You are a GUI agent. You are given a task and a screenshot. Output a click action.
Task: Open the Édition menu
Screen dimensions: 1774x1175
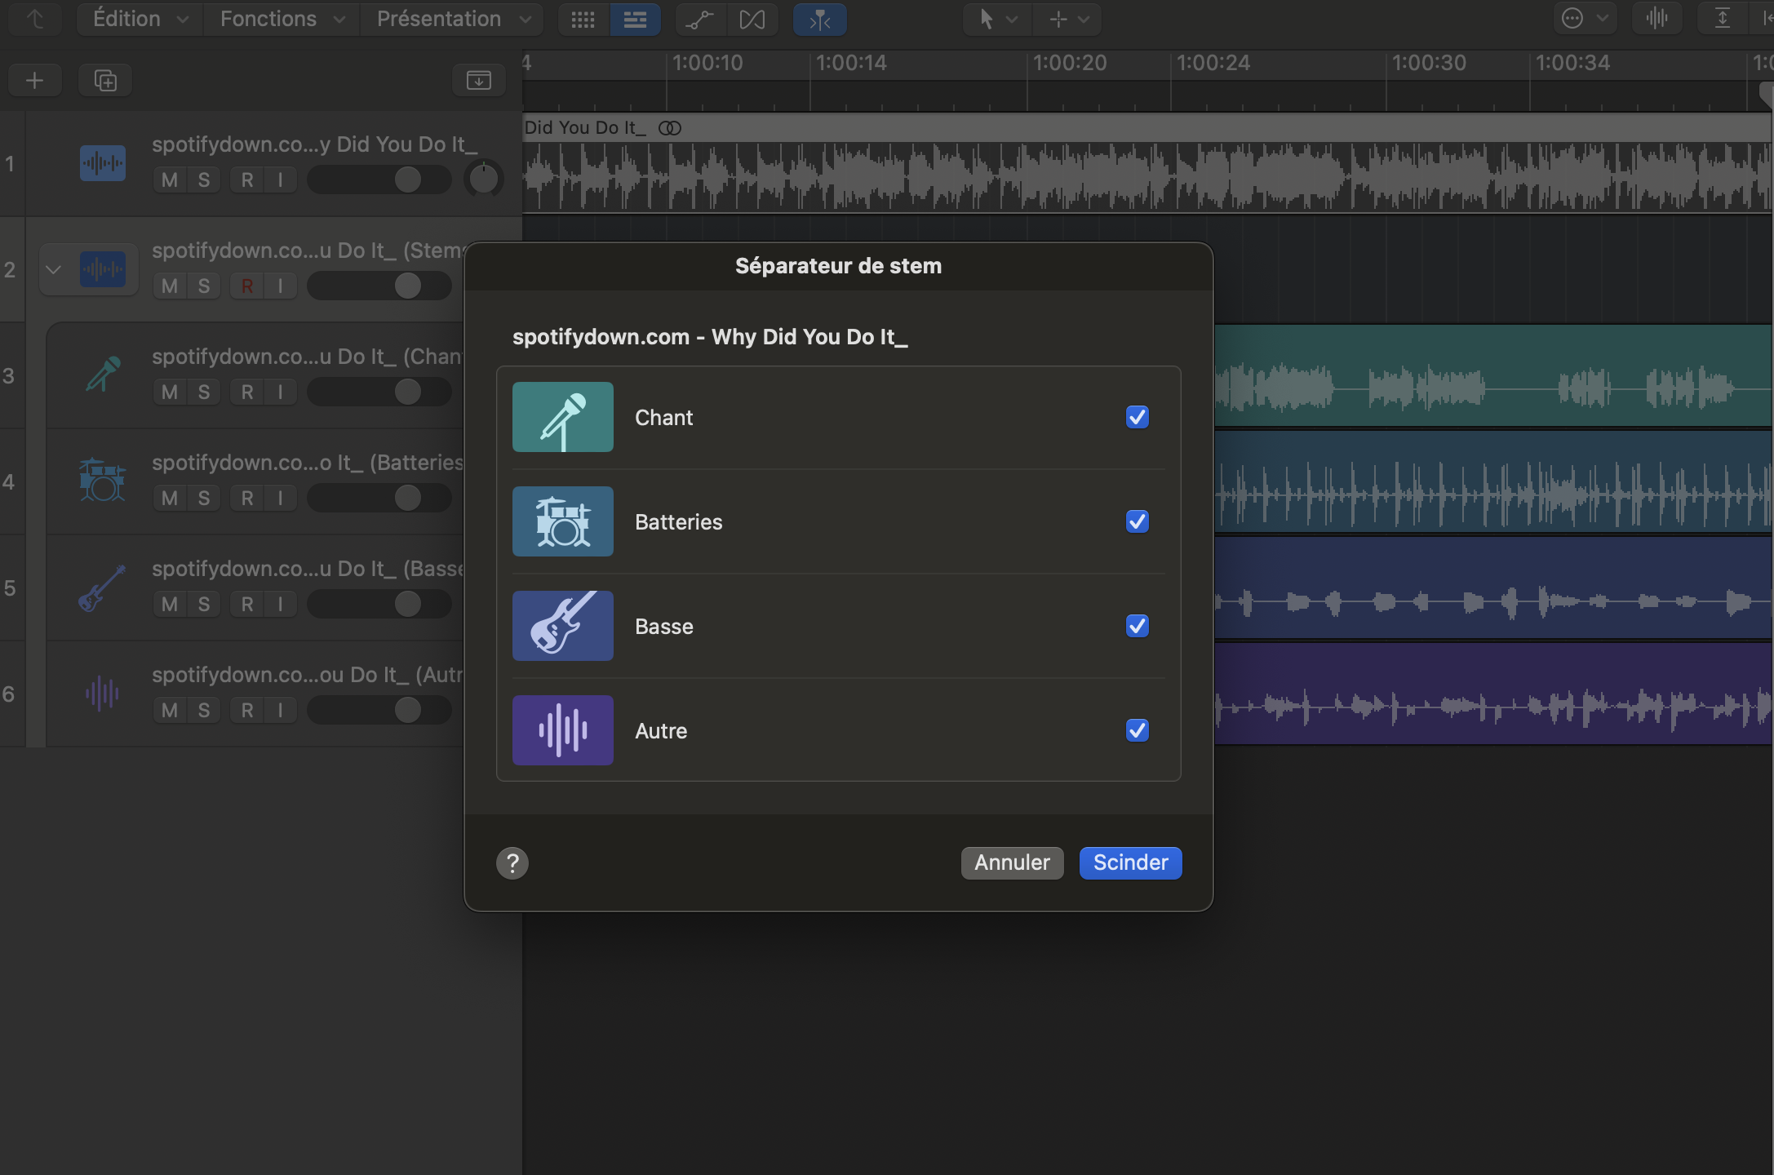137,19
